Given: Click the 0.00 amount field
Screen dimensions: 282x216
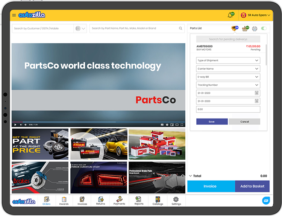Looking at the screenshot, I should [x=228, y=109].
